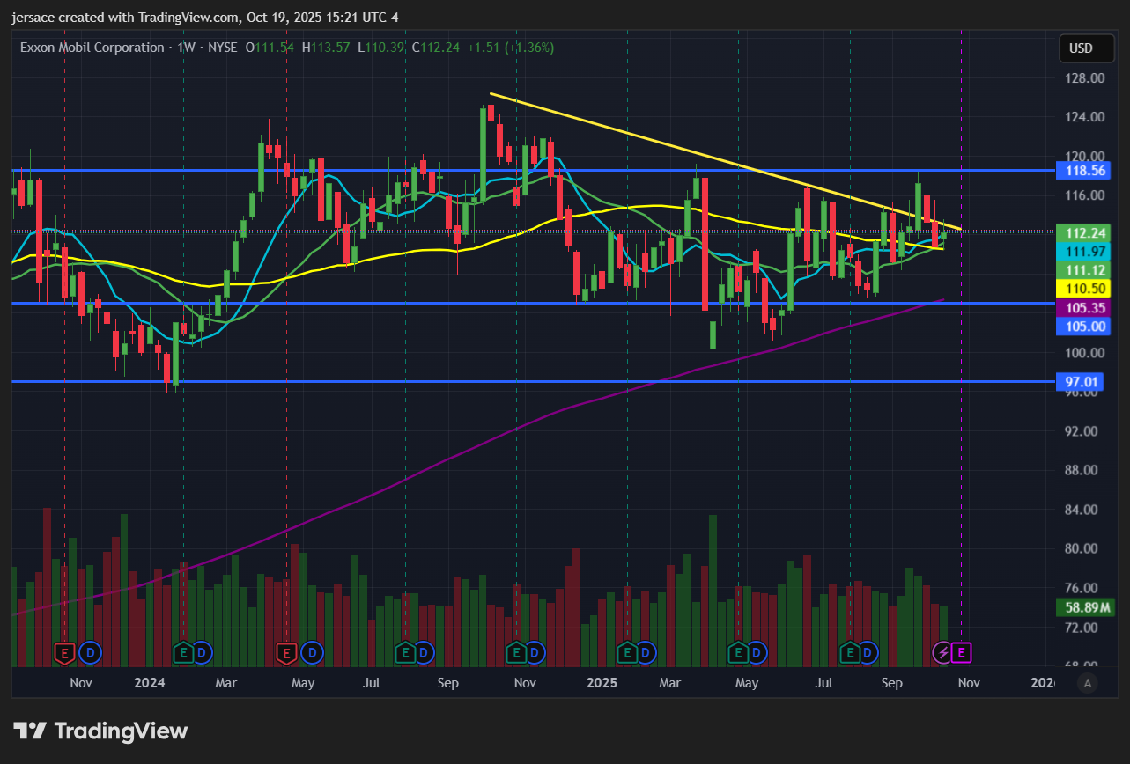Screen dimensions: 1130x764
Task: Click the NYSE exchange label
Action: point(222,48)
